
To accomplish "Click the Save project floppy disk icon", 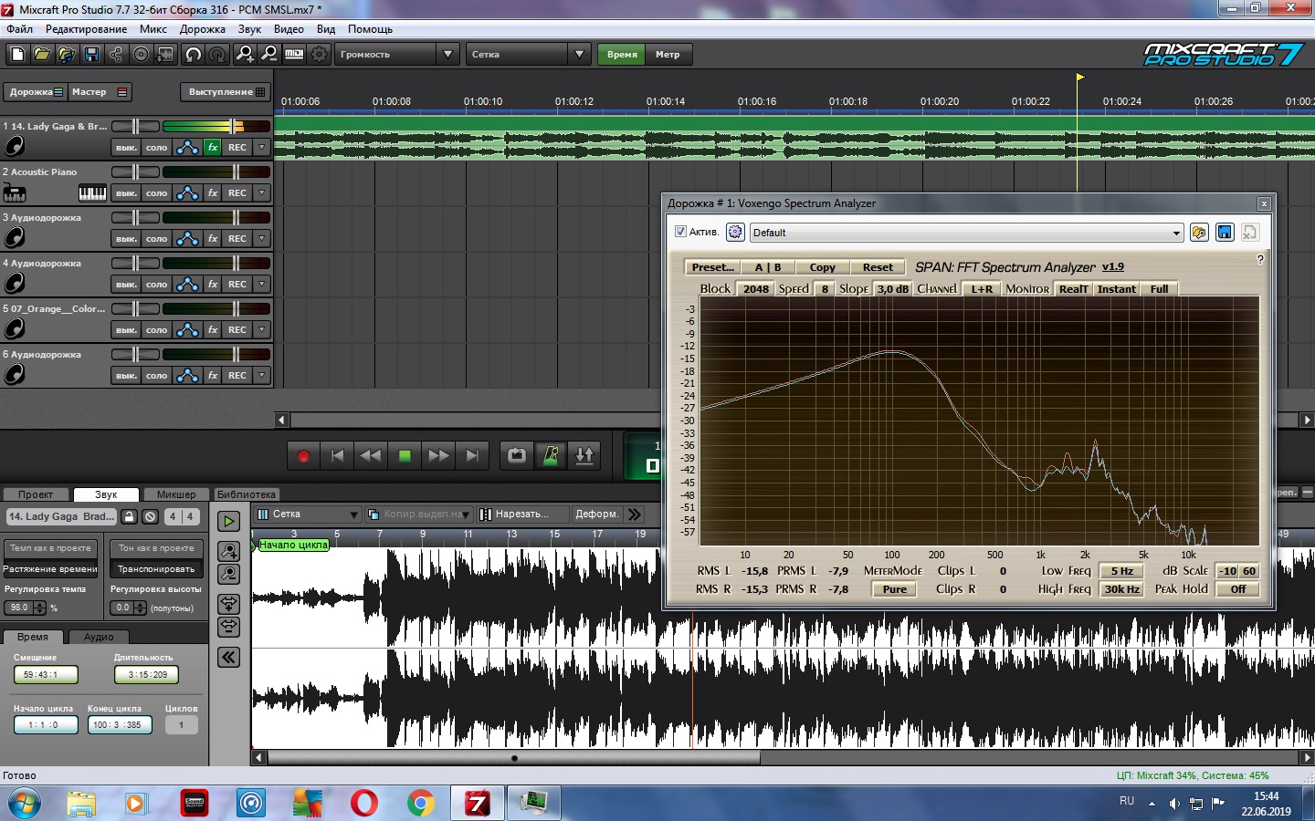I will tap(91, 55).
